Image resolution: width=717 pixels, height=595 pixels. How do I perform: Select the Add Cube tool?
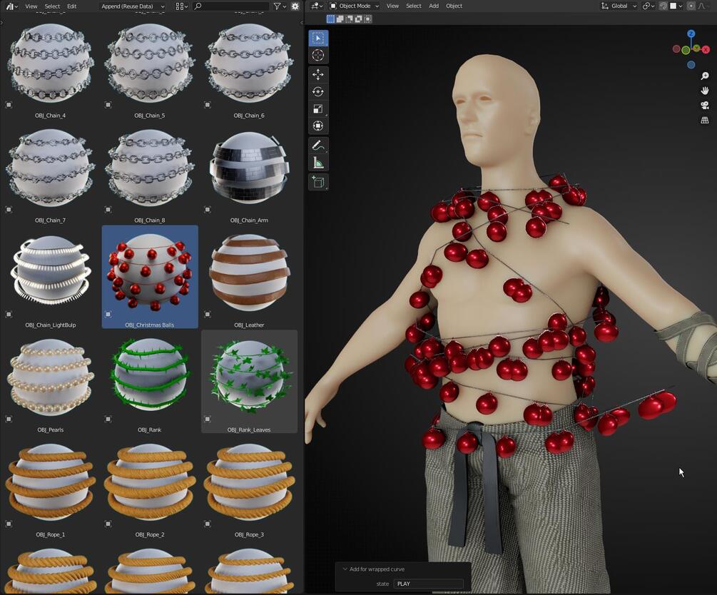click(x=317, y=182)
